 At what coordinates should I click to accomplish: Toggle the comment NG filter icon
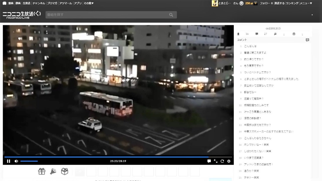pos(307,40)
